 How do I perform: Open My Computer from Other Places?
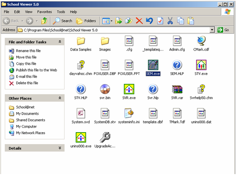point(26,126)
